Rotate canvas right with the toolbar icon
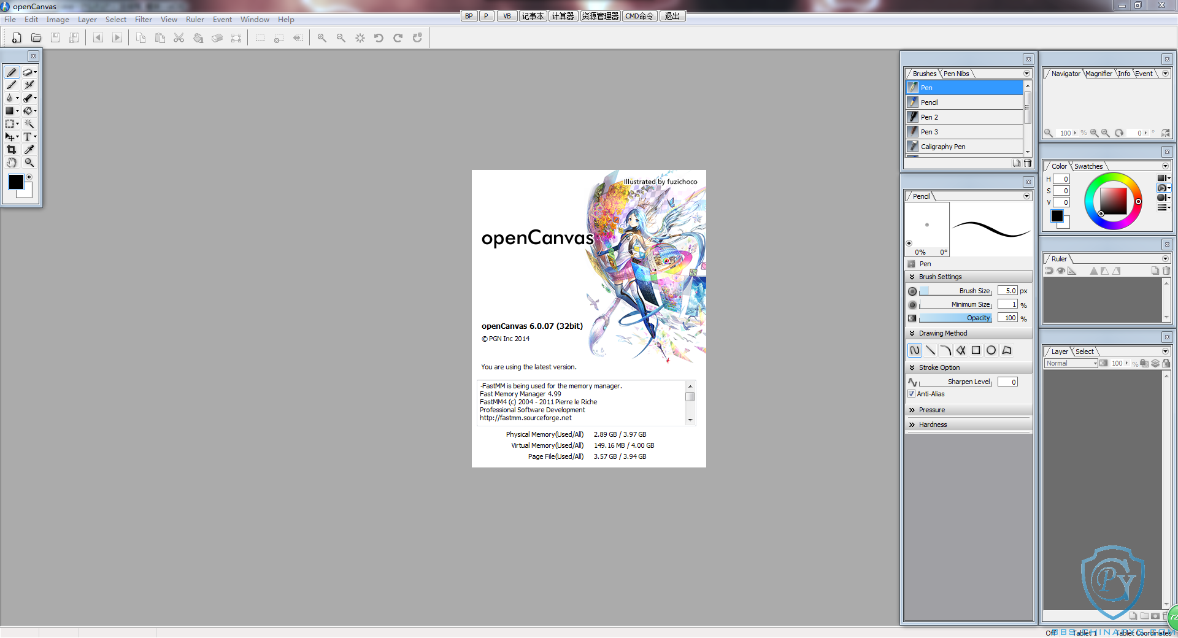1178x638 pixels. 398,38
